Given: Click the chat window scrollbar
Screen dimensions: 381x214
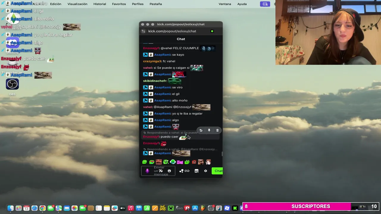Looking at the screenshot, I should 222,154.
